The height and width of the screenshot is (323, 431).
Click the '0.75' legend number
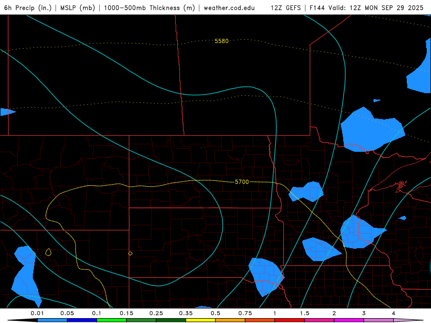click(245, 313)
